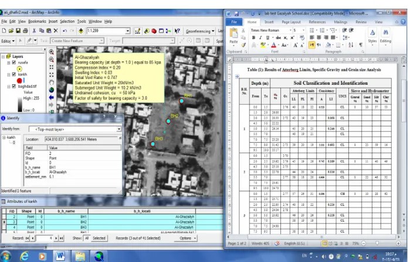Open the ModelBuilder icon in ArcMap

pos(168,31)
